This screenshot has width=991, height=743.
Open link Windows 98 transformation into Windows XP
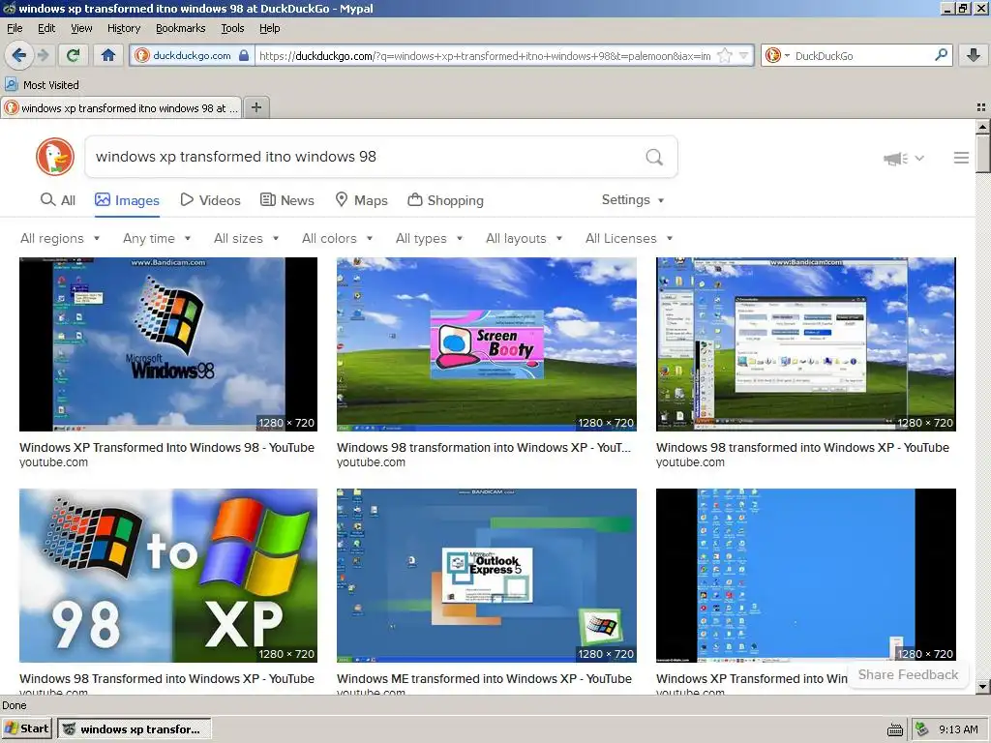click(x=484, y=447)
